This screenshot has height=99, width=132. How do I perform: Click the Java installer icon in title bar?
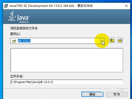click(6, 6)
